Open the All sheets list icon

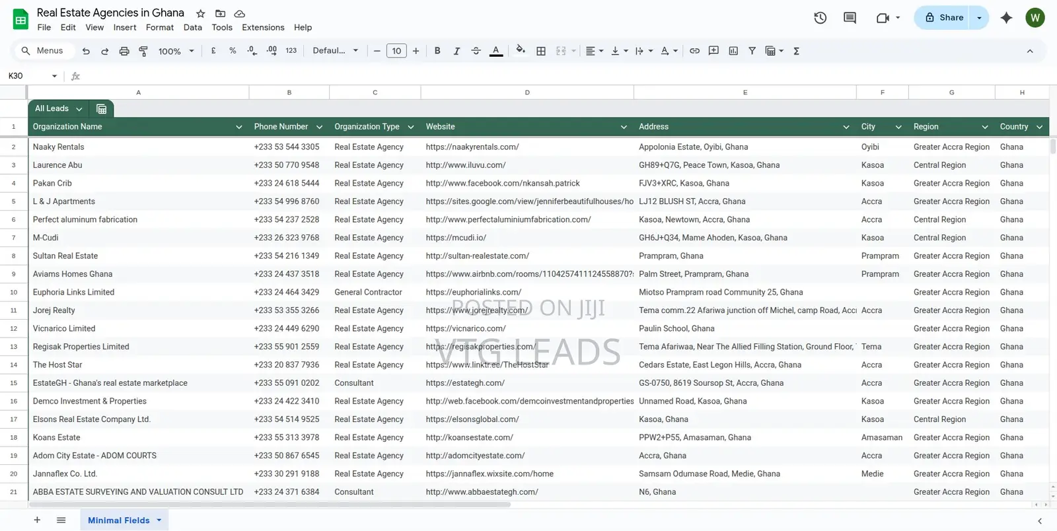tap(61, 520)
